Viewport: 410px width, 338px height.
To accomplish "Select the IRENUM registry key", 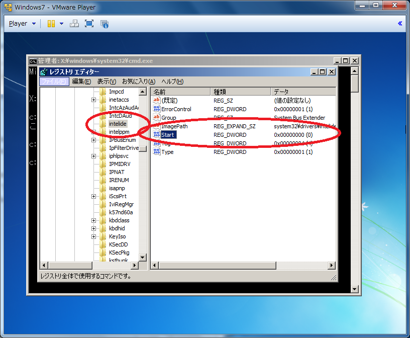I will click(119, 181).
